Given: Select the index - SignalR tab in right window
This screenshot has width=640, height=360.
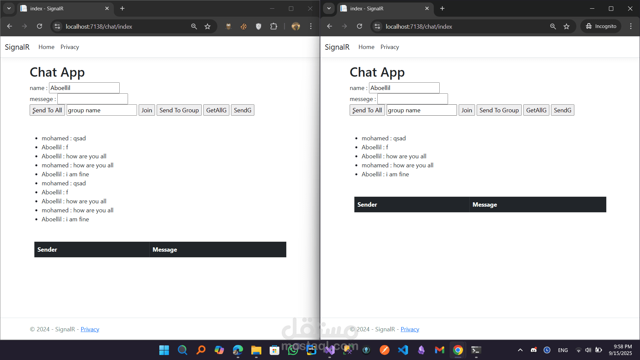Looking at the screenshot, I should (383, 8).
